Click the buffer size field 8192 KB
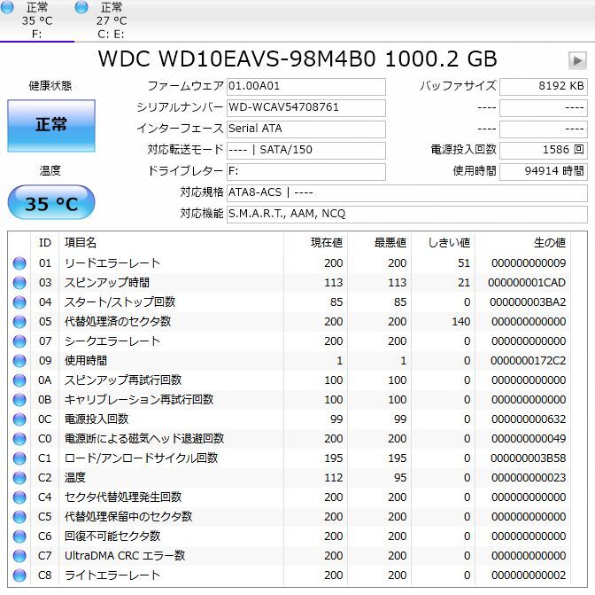This screenshot has height=595, width=595. pyautogui.click(x=544, y=87)
